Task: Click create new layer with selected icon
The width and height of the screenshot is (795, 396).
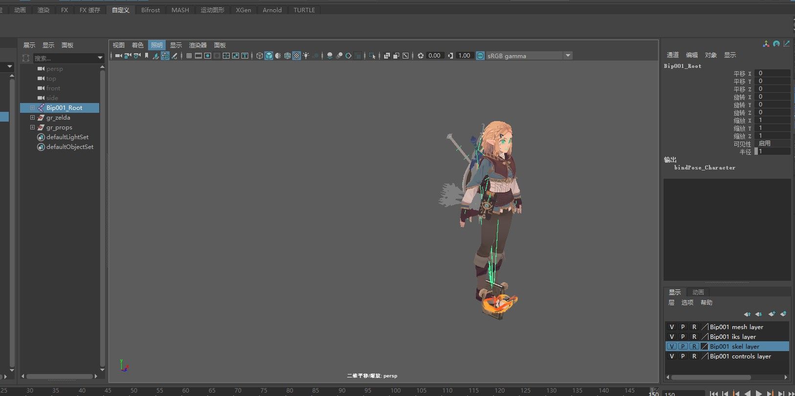Action: (783, 314)
